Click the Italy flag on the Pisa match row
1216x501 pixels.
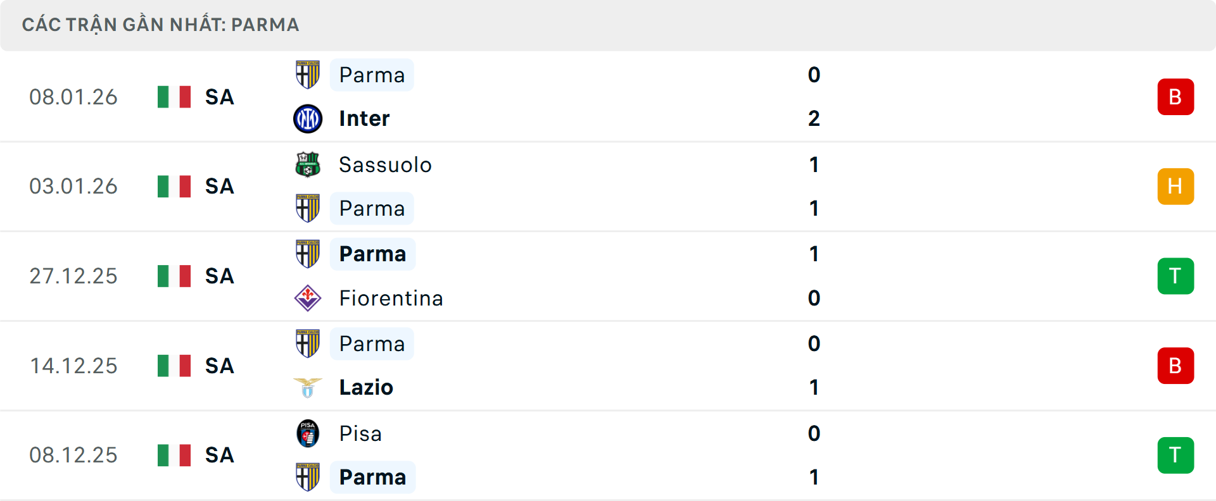[174, 454]
